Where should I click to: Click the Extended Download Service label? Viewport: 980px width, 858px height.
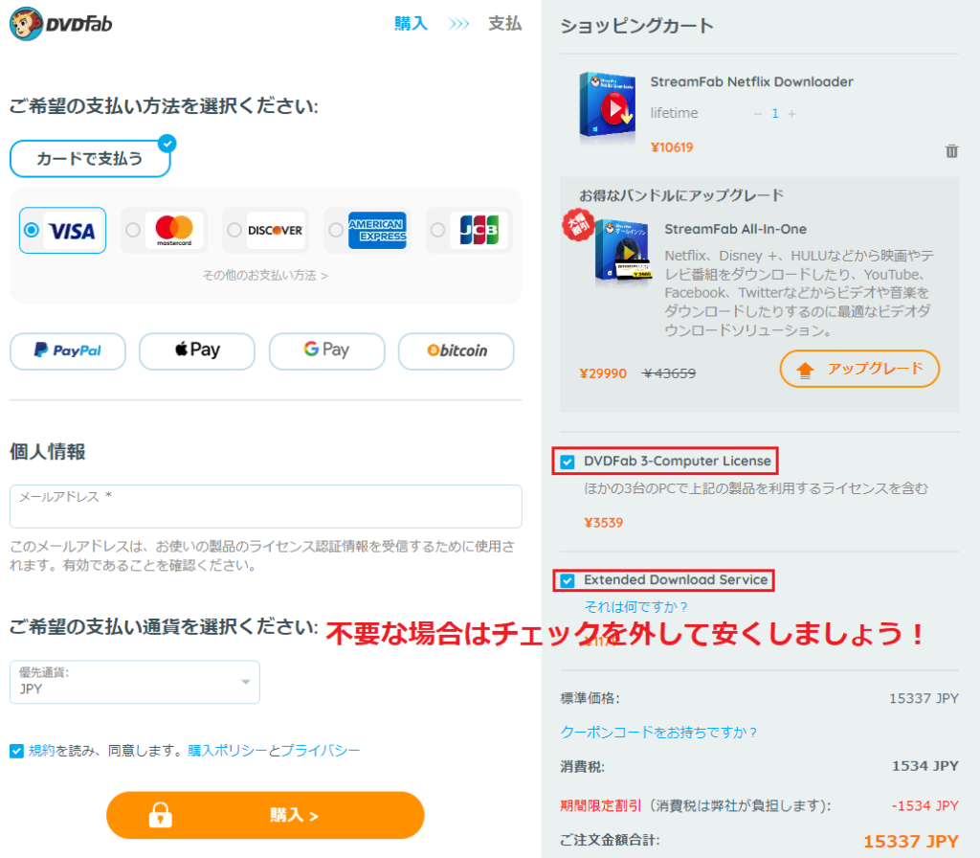point(676,579)
